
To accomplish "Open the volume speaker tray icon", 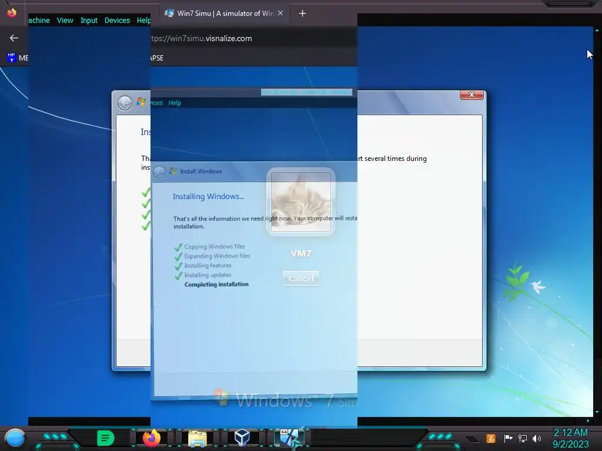I will [537, 438].
